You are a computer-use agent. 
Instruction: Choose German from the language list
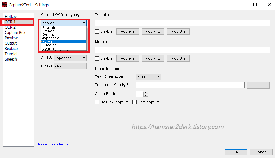(64, 34)
